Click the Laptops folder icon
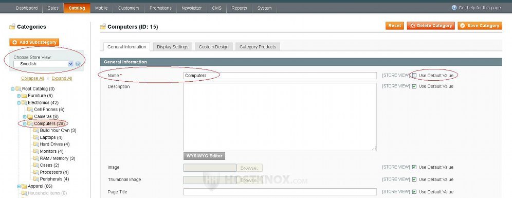512x198 pixels. point(36,137)
